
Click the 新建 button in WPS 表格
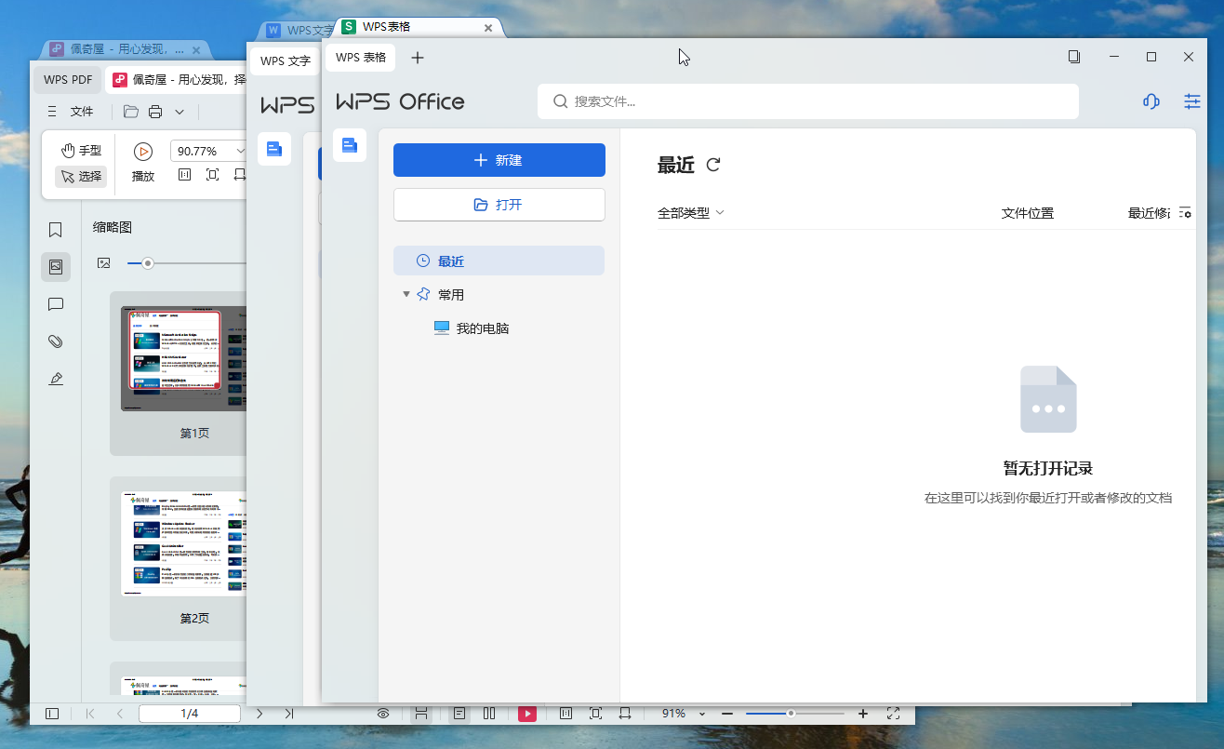[499, 160]
